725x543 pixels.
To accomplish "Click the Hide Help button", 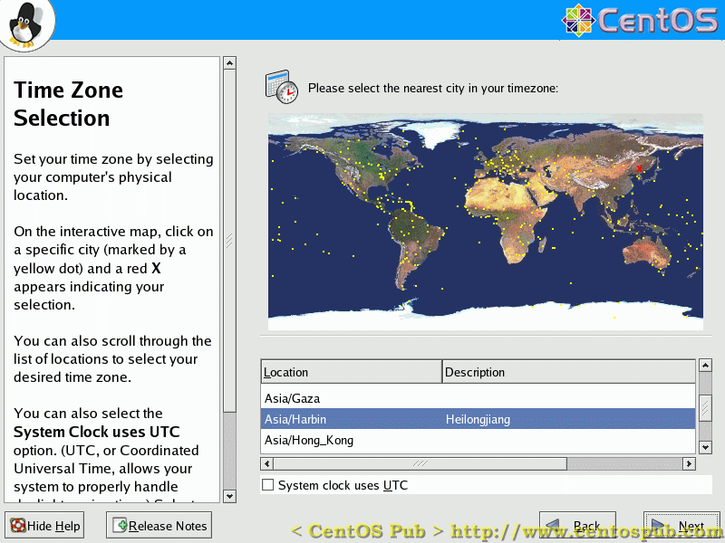I will pyautogui.click(x=44, y=525).
